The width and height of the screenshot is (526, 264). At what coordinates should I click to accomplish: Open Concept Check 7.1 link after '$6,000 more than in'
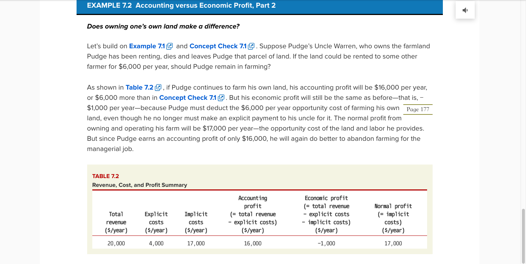[x=188, y=98]
